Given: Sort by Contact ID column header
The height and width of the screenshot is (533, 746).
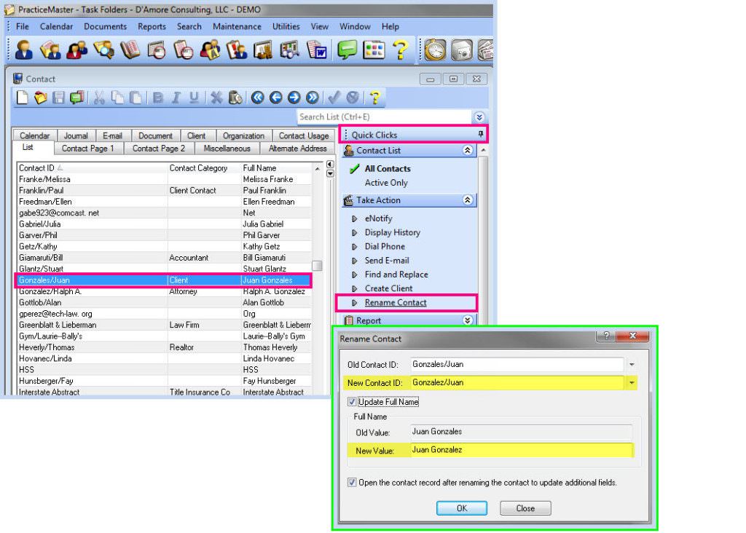Looking at the screenshot, I should (92, 168).
